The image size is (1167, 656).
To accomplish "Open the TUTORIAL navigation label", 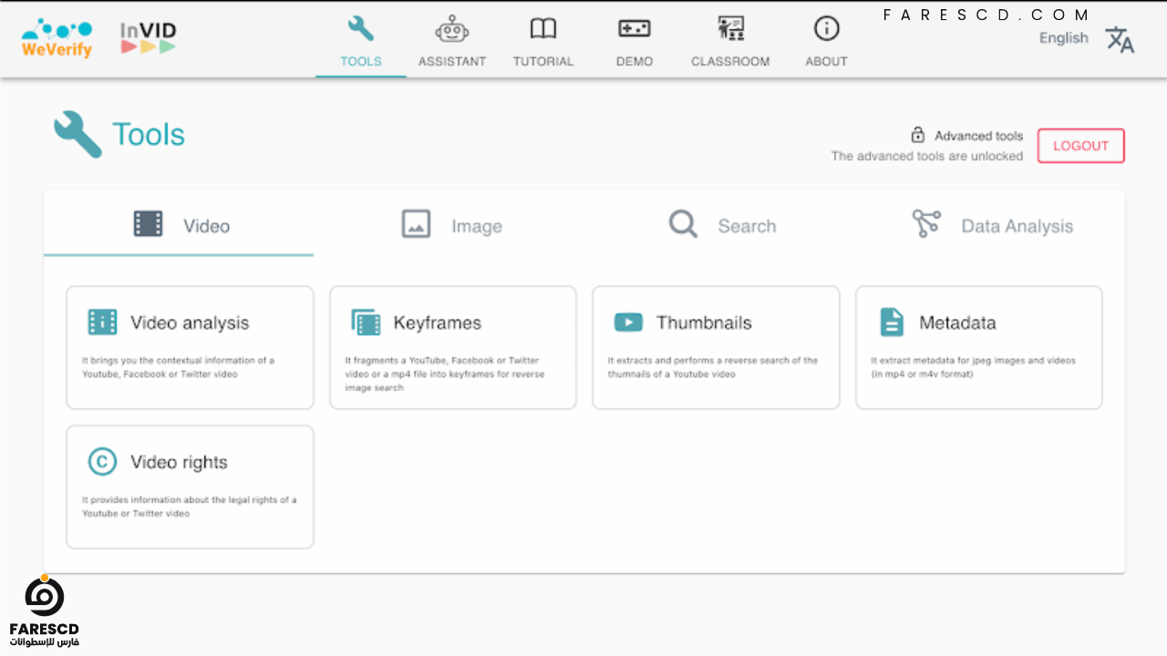I will click(x=543, y=61).
